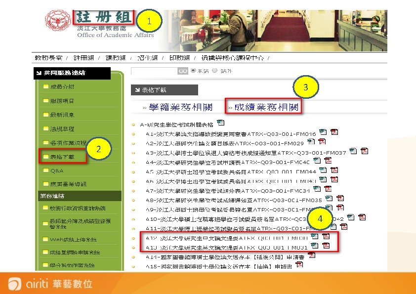The height and width of the screenshot is (294, 416).
Task: Open the PDF file for form A1
Action: click(x=334, y=132)
